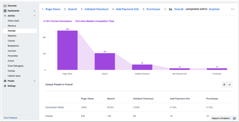239x122 pixels.
Task: Click the share arrow icon above table
Action: coord(229,85)
